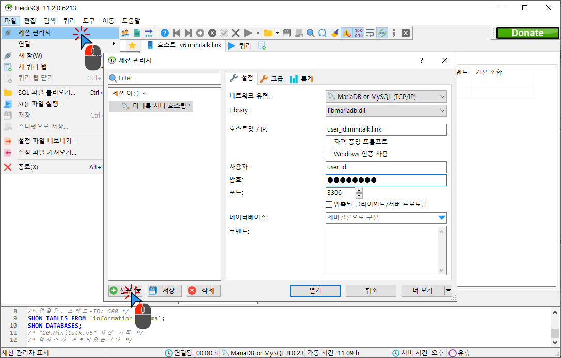Click the 삭제 button
561x358 pixels.
[204, 290]
